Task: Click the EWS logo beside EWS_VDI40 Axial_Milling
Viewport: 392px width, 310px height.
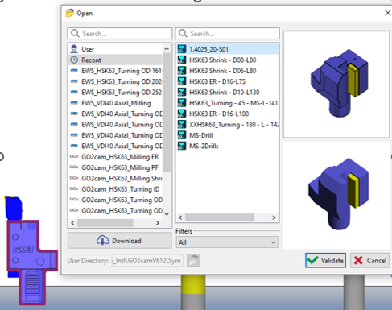Action: click(74, 103)
